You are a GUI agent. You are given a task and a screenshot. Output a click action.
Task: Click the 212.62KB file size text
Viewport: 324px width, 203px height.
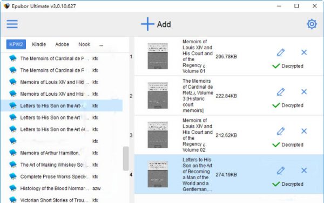[226, 135]
